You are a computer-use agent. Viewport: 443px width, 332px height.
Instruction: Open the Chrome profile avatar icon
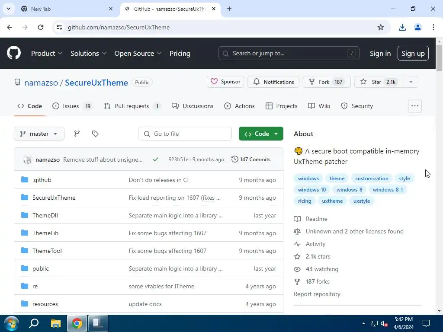tap(417, 27)
